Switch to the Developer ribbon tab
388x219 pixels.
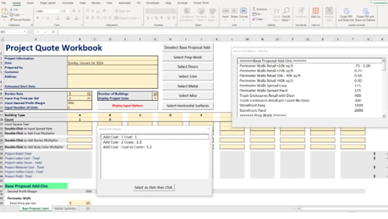point(153,3)
